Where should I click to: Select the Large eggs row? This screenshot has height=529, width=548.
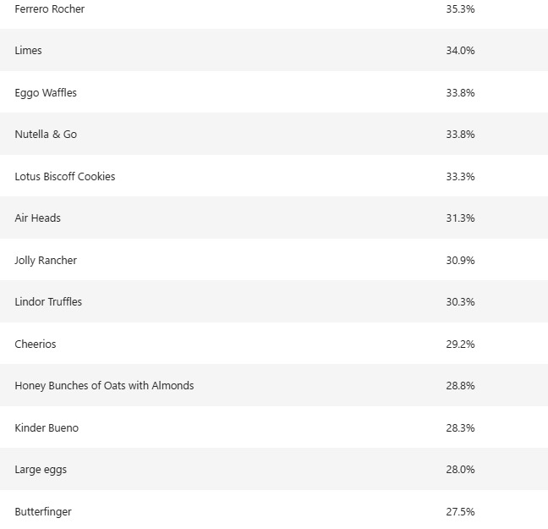274,469
